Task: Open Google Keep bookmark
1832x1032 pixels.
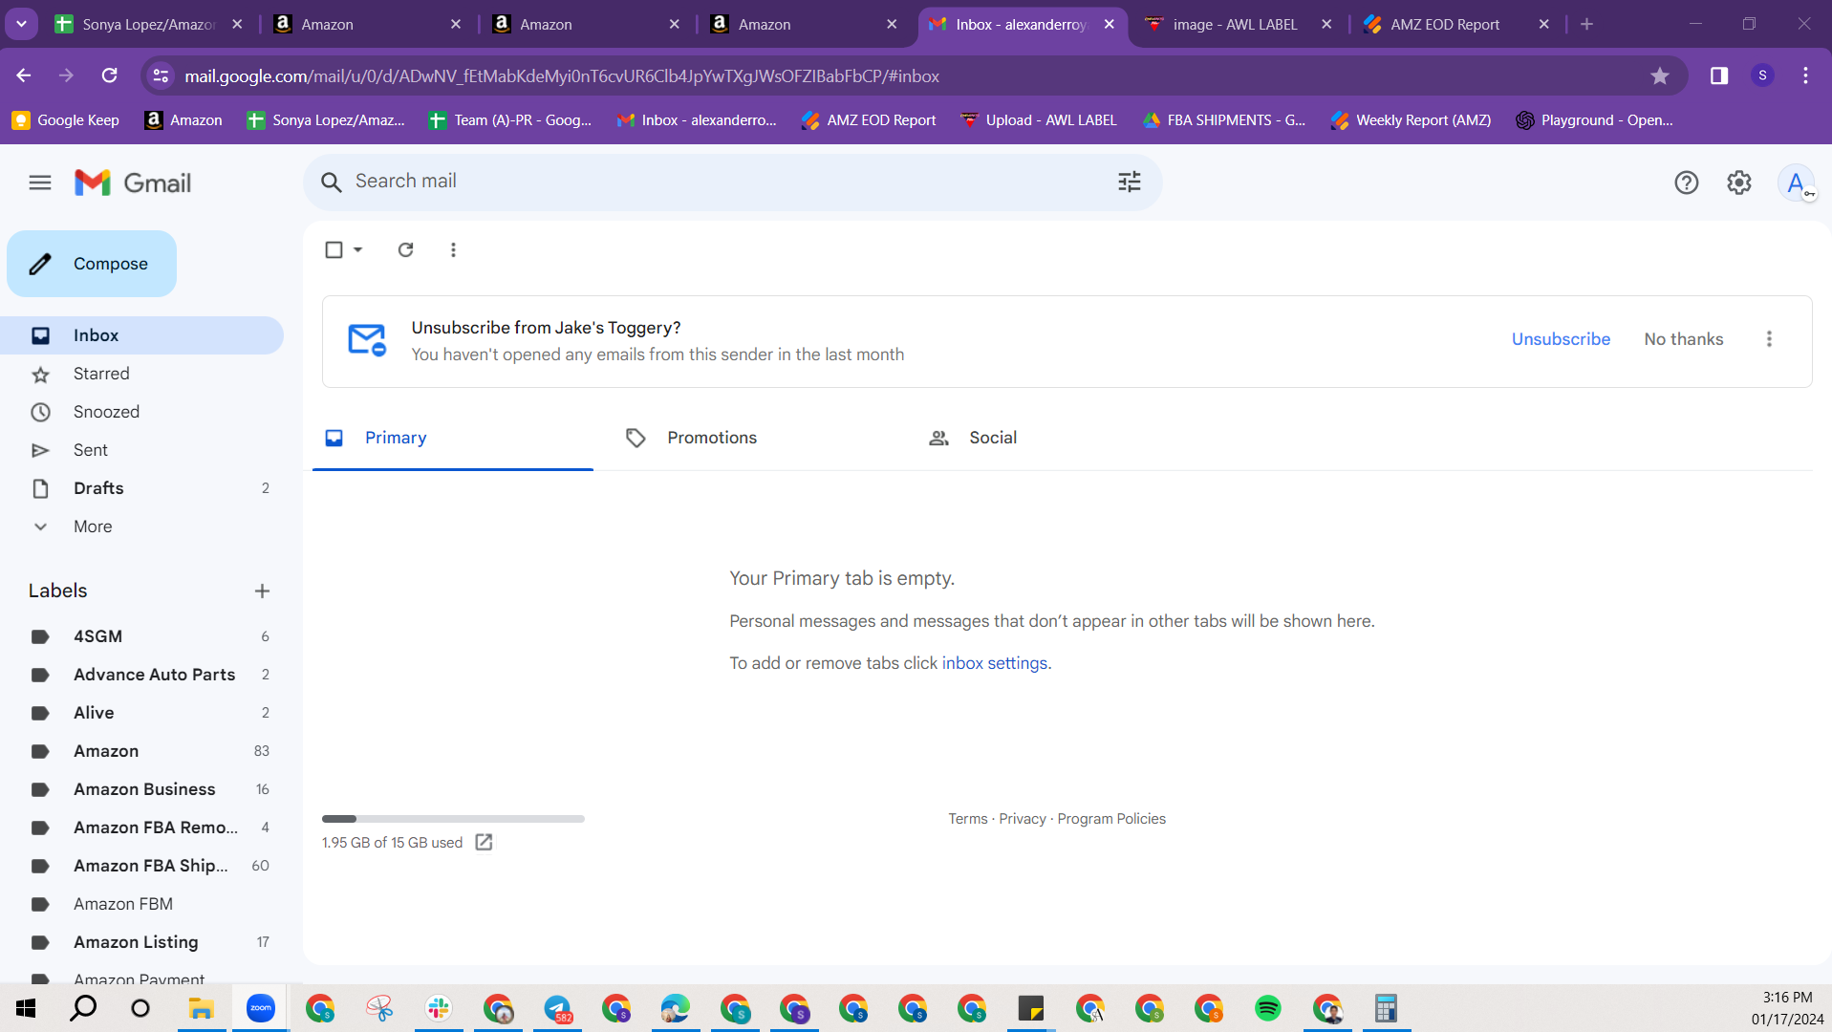Action: click(x=66, y=120)
